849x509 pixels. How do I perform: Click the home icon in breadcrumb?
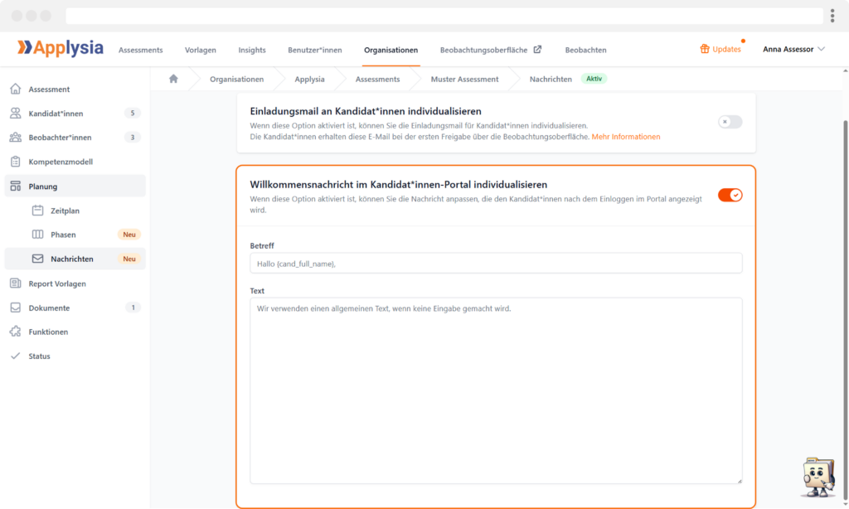(x=173, y=79)
